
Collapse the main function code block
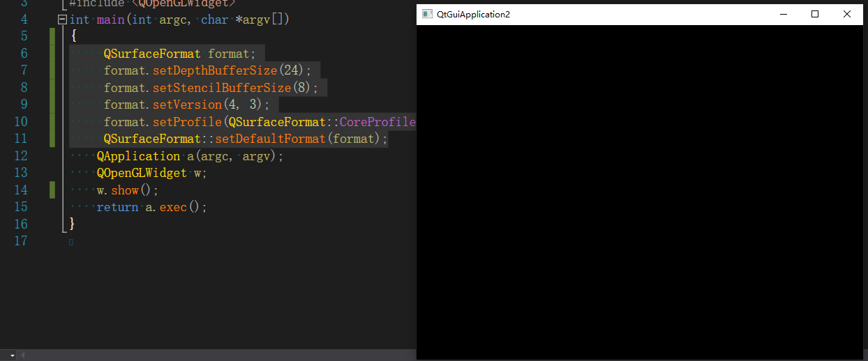tap(63, 20)
